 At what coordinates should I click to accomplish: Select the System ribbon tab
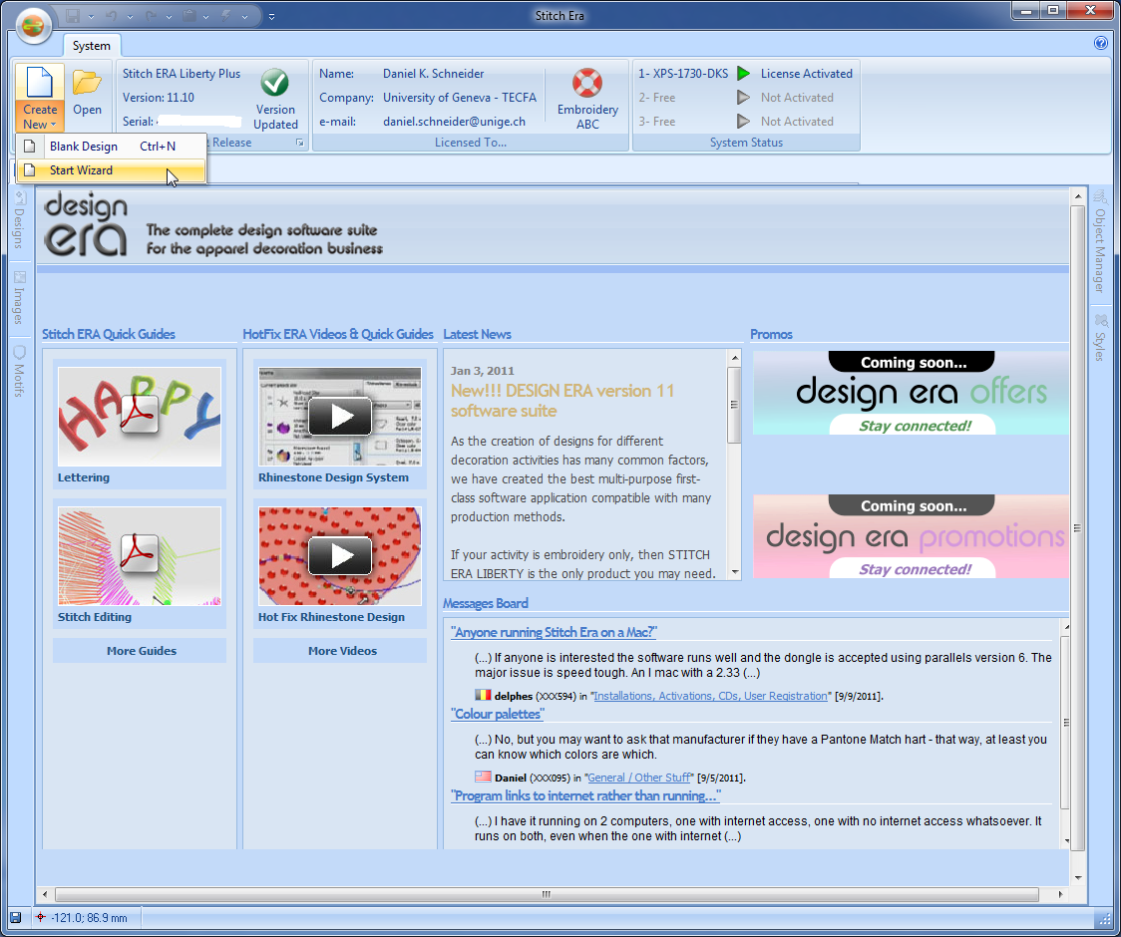tap(92, 46)
